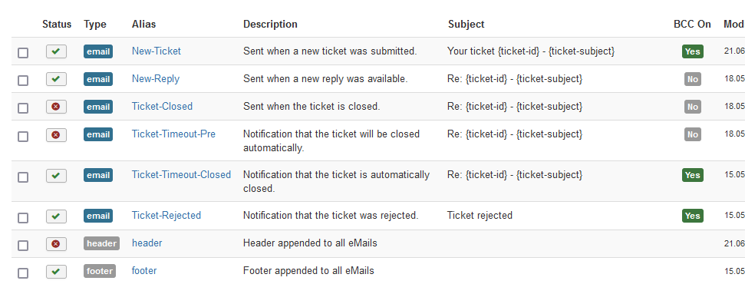Tick the checkbox beside footer
This screenshot has height=294, width=745.
coord(23,273)
